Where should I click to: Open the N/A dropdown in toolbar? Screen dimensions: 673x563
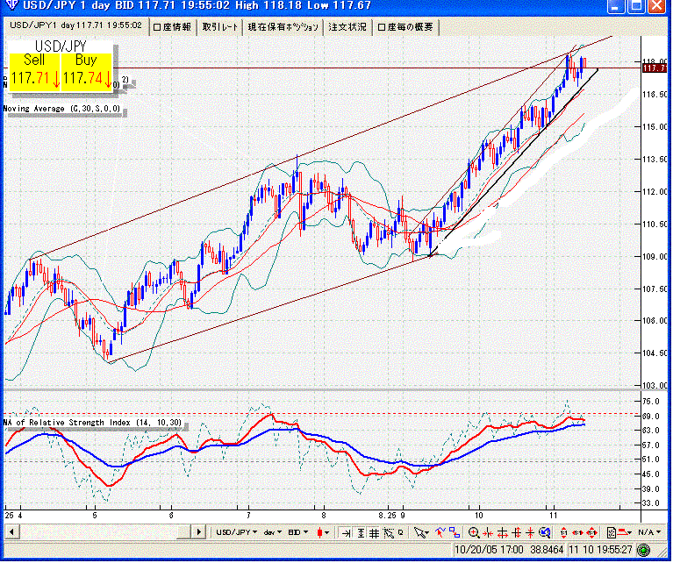648,532
